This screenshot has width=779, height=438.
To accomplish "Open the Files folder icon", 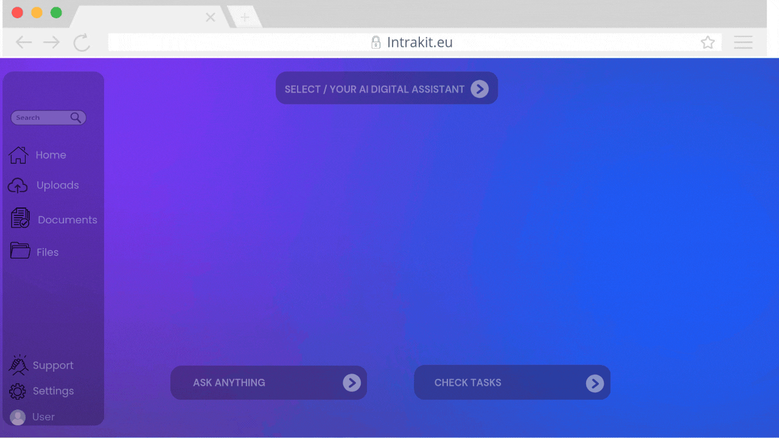I will 20,251.
